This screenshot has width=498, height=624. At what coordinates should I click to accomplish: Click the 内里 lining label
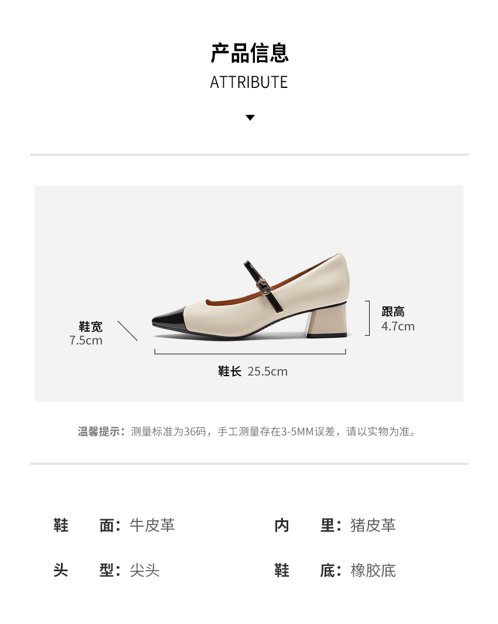[x=308, y=526]
